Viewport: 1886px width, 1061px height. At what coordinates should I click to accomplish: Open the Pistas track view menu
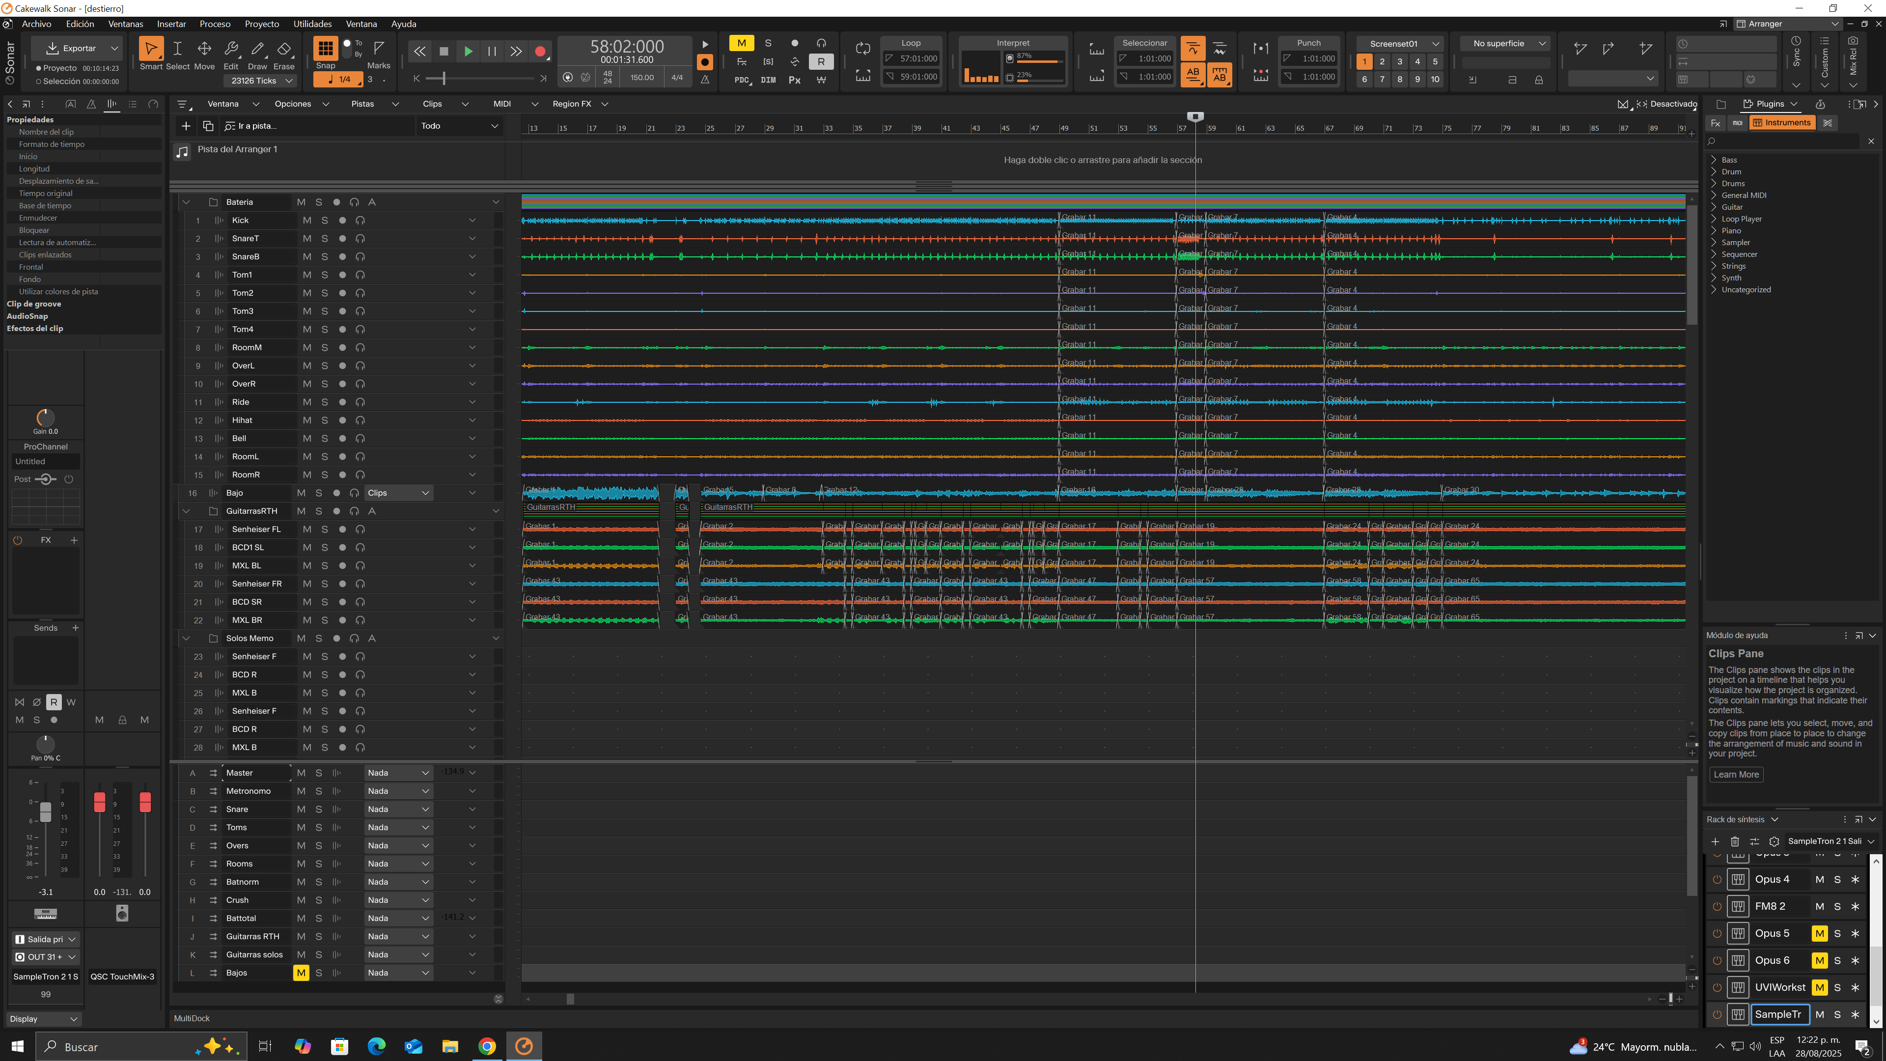(375, 104)
